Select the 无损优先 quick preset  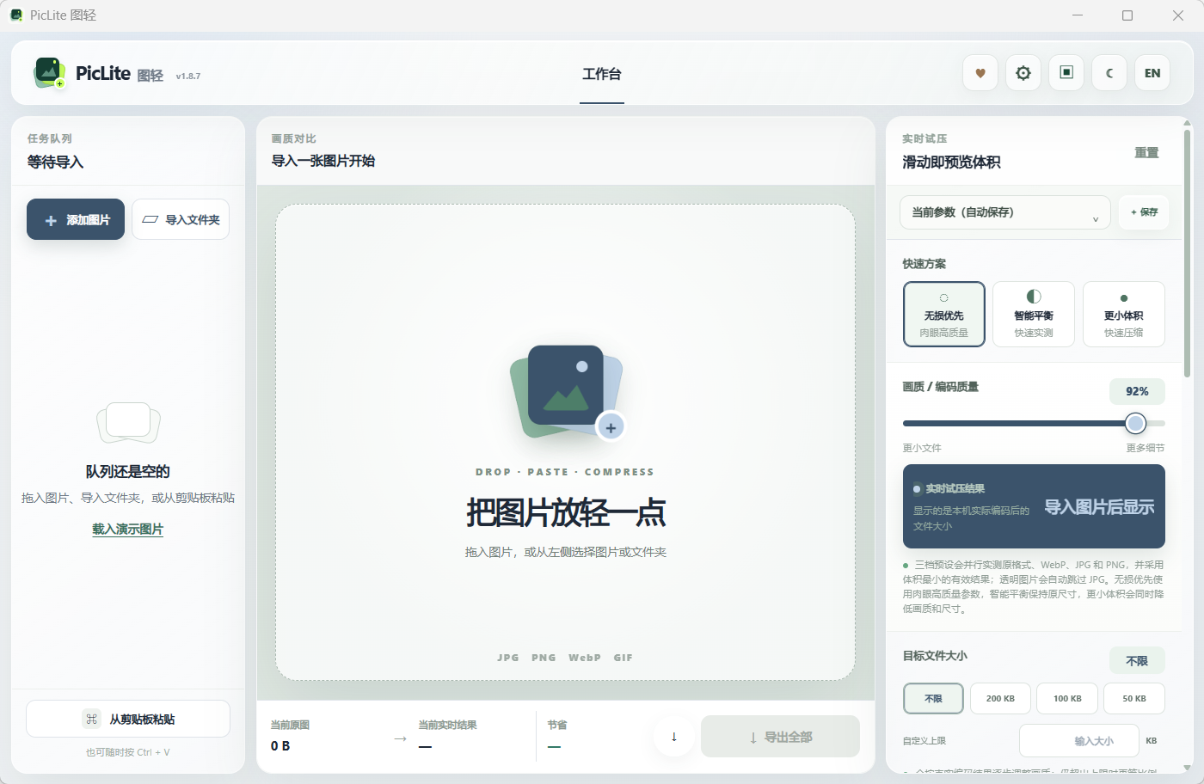(x=943, y=315)
